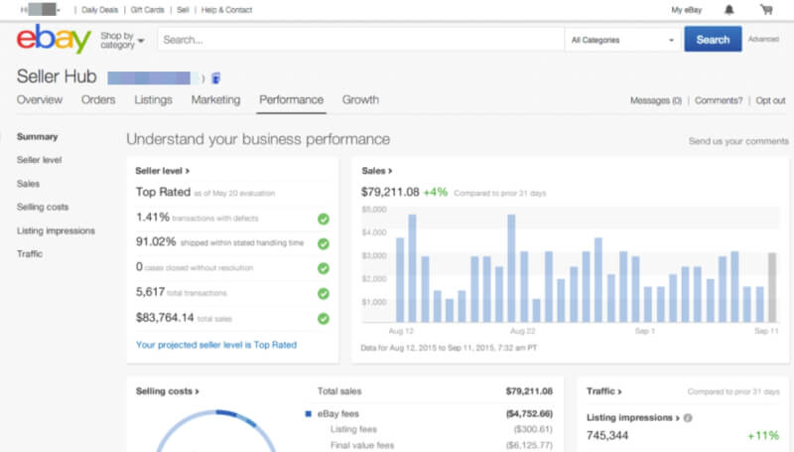Click the info icon next to Listing impressions

(688, 418)
